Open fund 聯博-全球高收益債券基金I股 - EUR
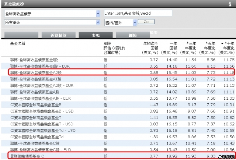 pos(40,66)
